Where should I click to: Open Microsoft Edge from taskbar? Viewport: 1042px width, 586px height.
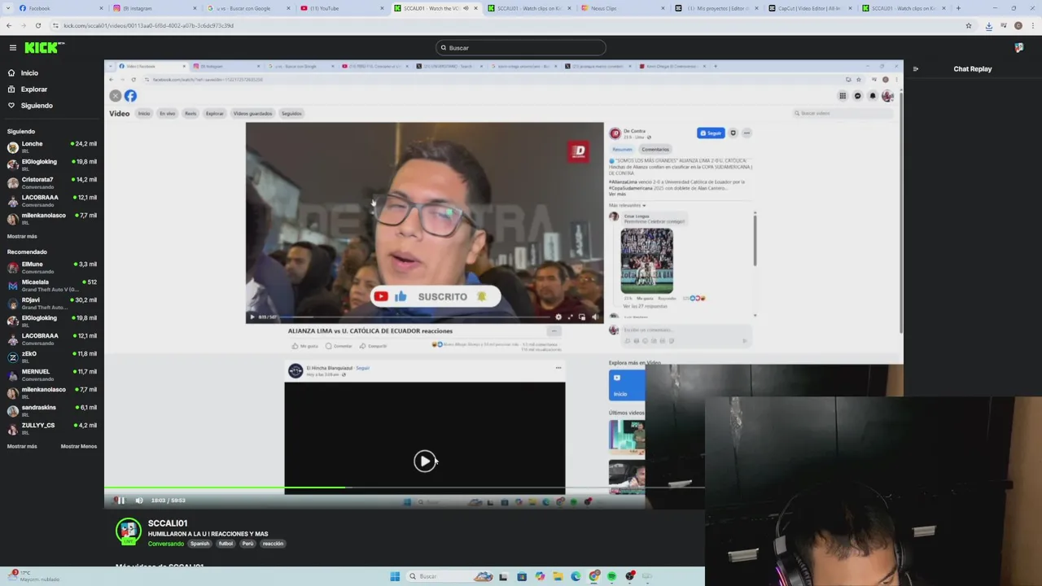(576, 576)
